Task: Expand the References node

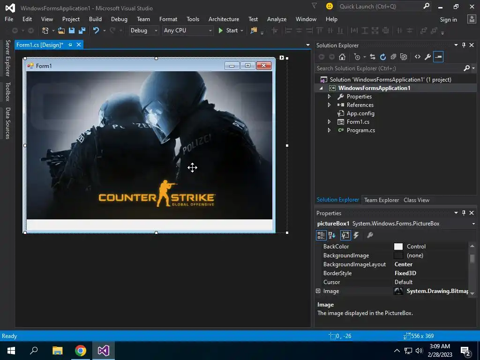Action: 330,105
